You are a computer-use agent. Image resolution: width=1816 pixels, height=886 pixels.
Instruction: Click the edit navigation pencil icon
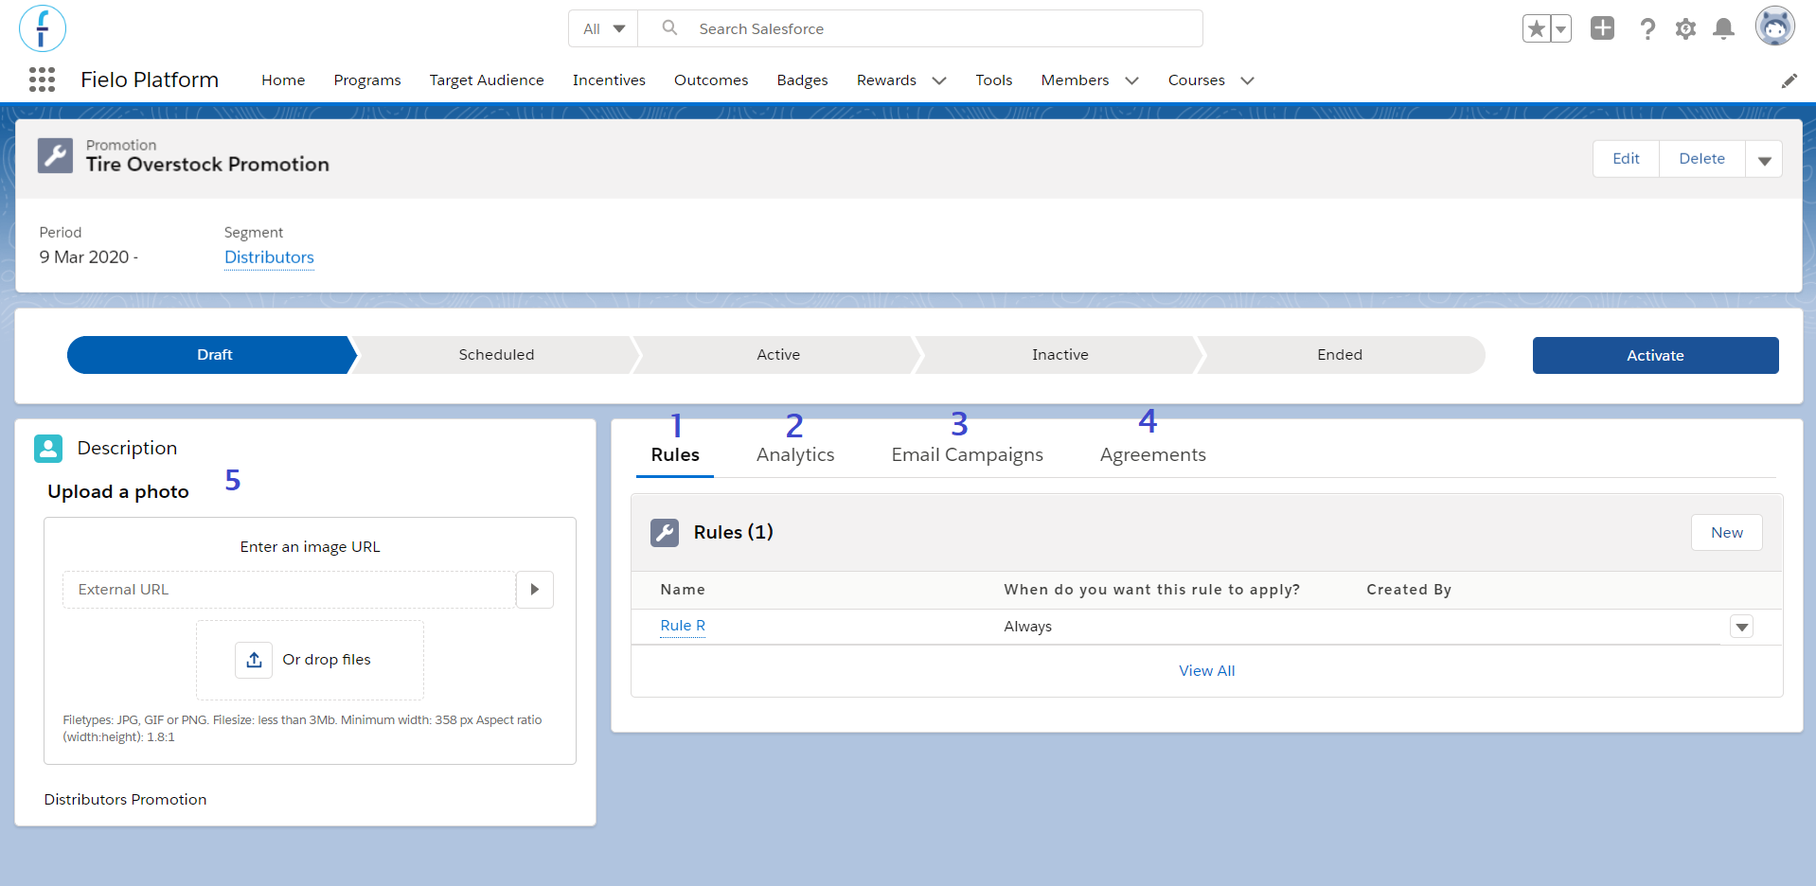(1789, 80)
